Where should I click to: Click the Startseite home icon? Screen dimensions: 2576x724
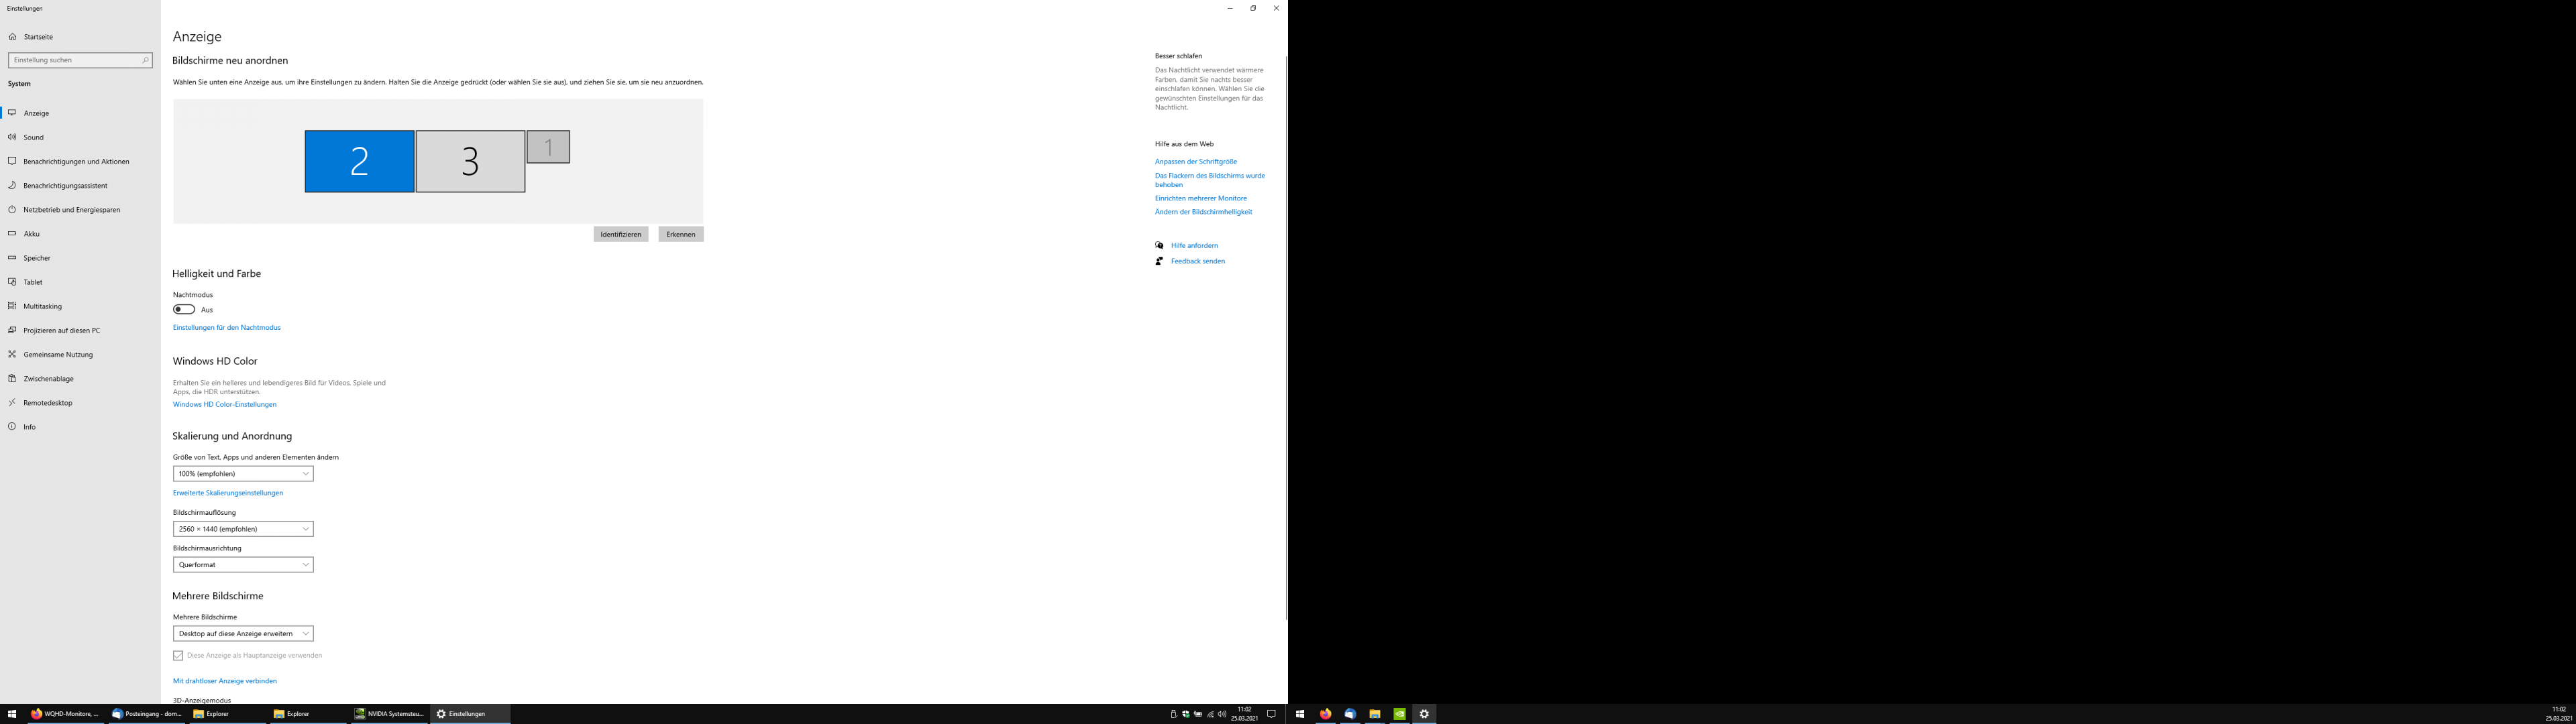point(13,37)
